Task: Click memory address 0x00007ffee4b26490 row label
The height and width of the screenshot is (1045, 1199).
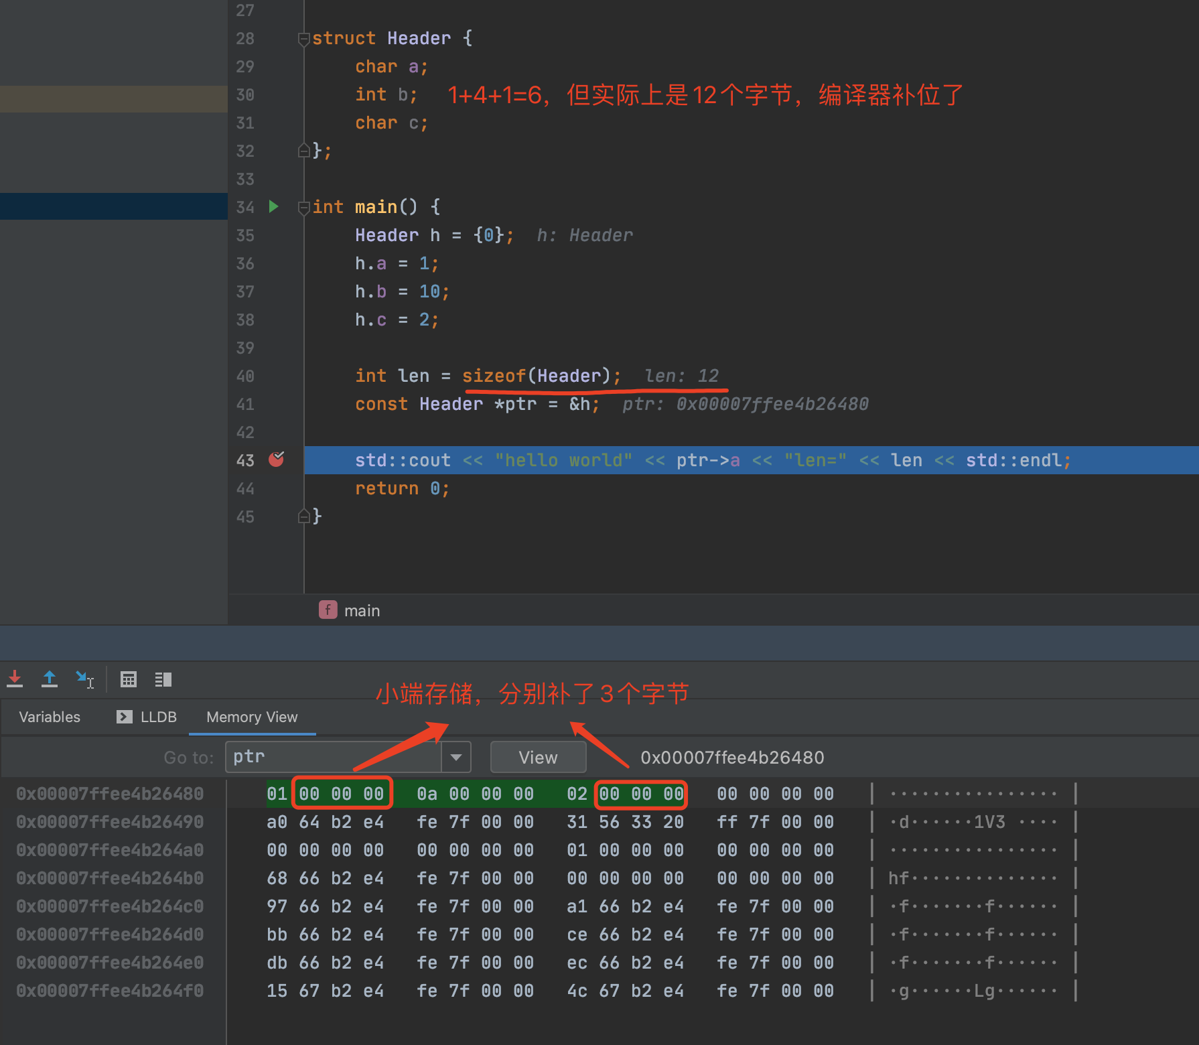Action: click(110, 822)
